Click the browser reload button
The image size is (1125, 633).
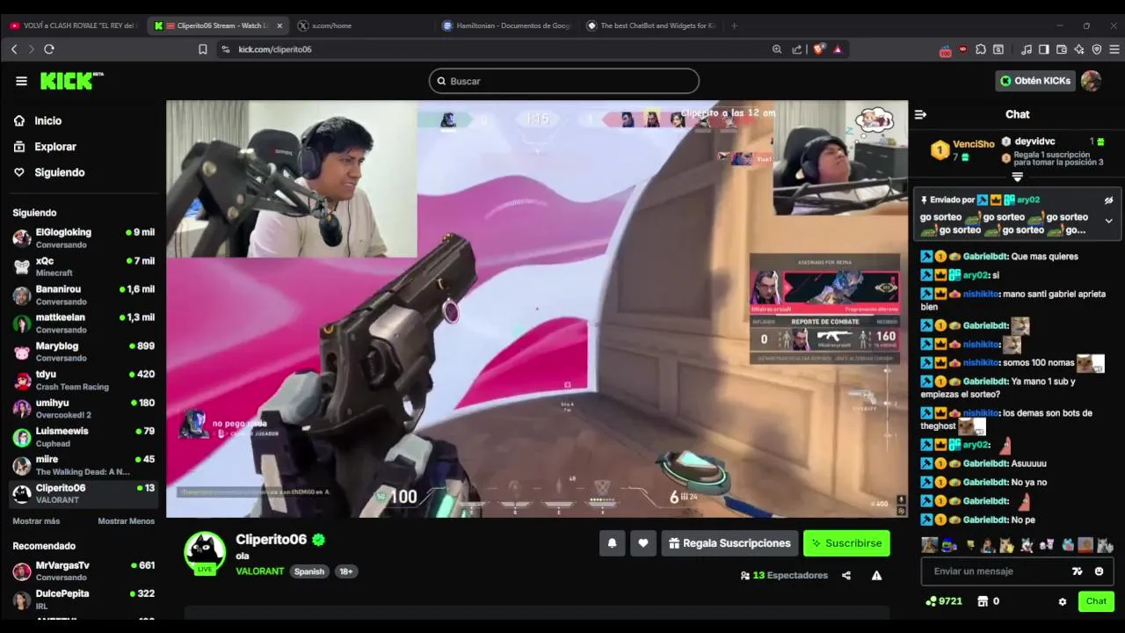tap(49, 49)
